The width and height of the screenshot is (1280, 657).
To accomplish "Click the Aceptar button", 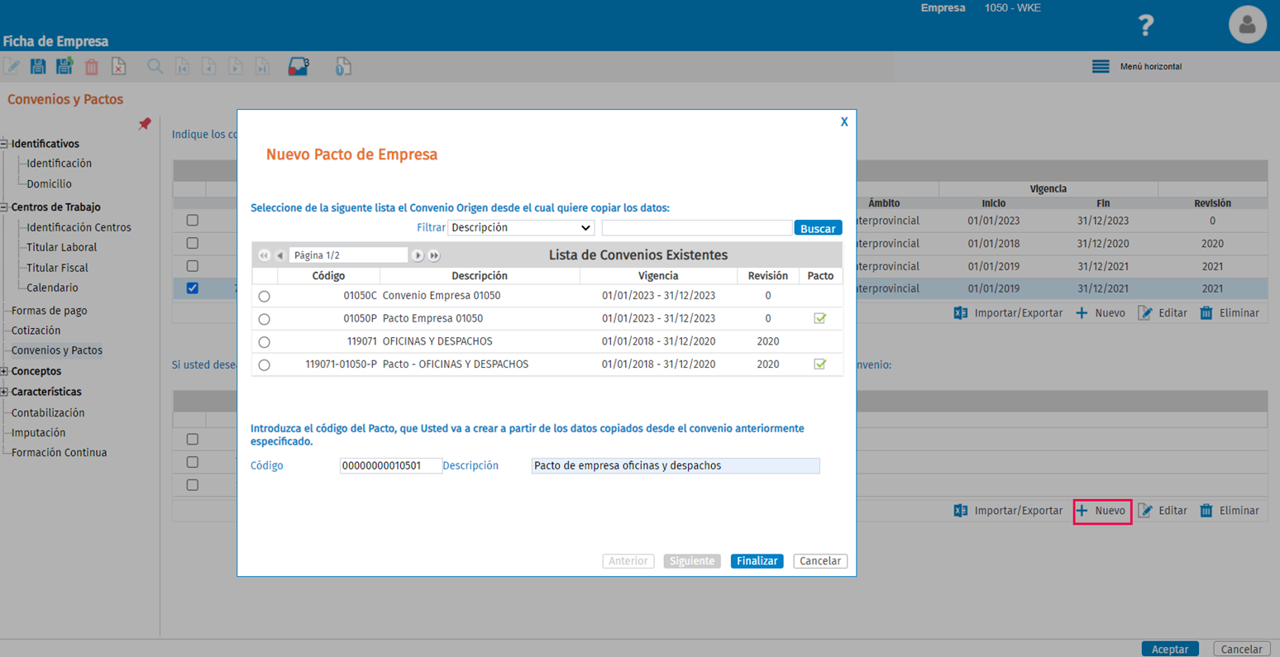I will click(x=1170, y=650).
